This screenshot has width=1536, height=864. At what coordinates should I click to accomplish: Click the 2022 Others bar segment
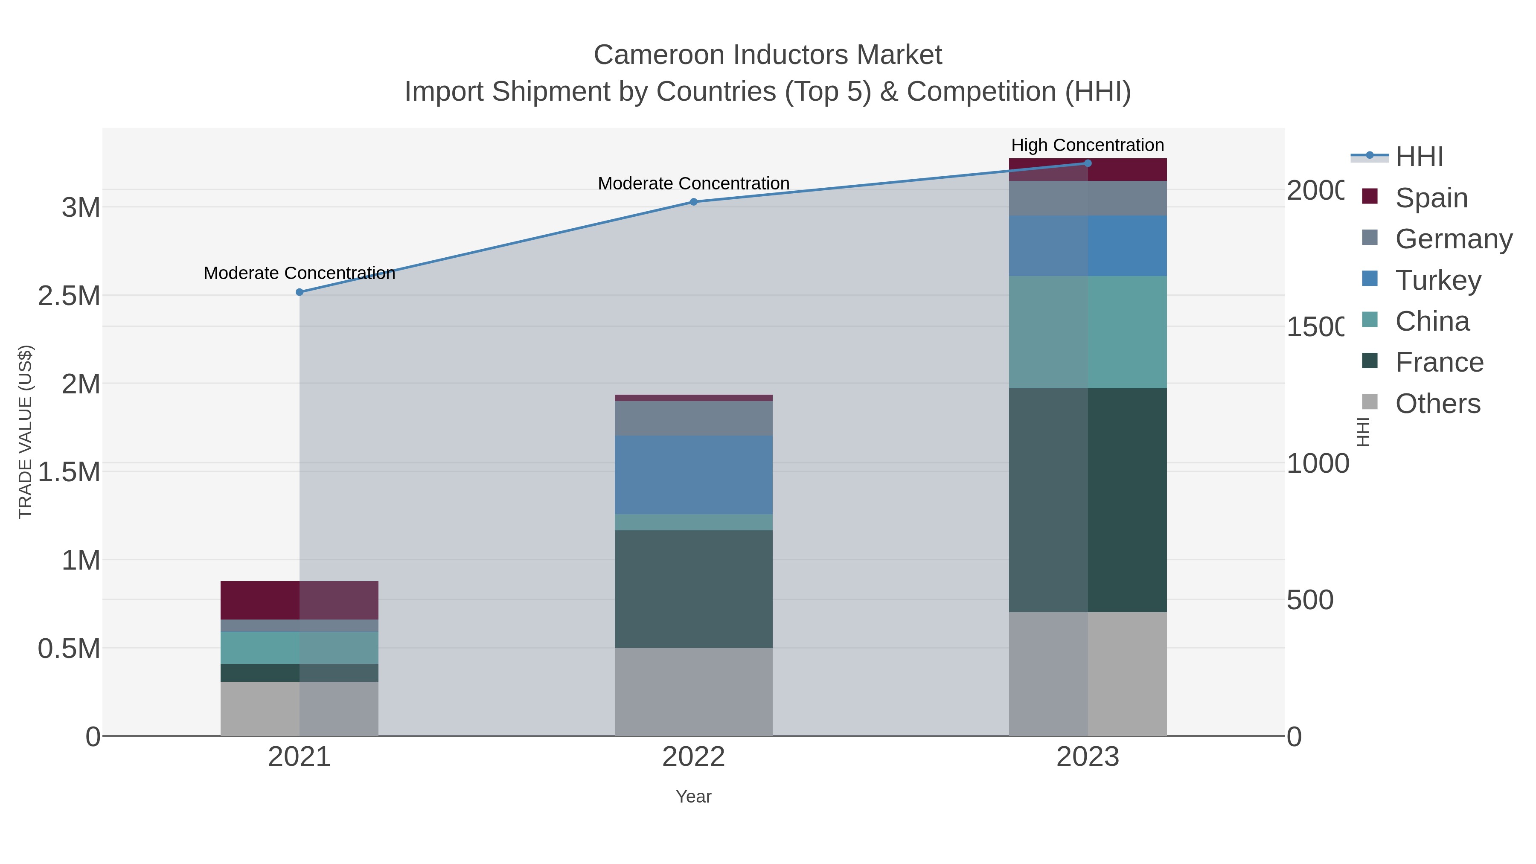[693, 692]
